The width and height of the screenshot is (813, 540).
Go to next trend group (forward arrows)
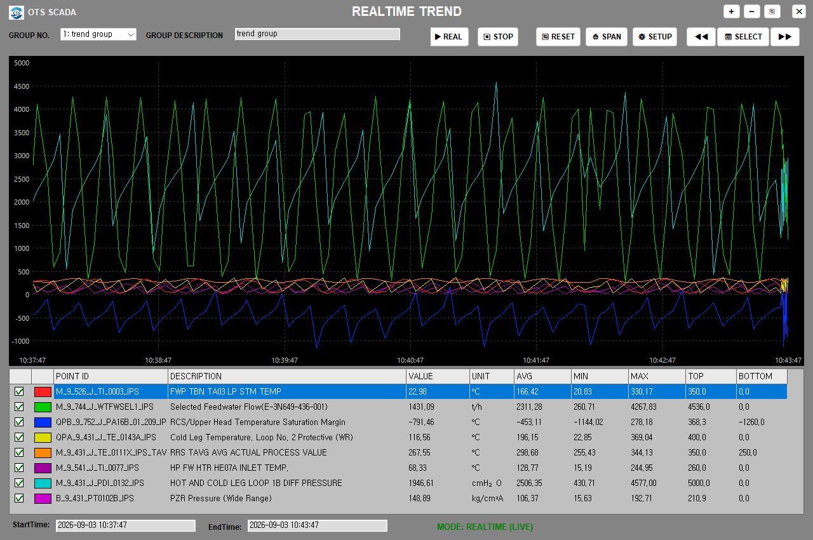pyautogui.click(x=785, y=37)
